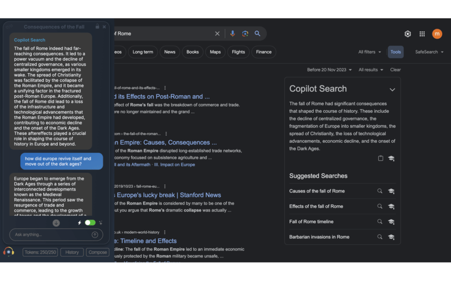Image resolution: width=451 pixels, height=281 pixels.
Task: Click graduation cap icon beside Causes of the fall
Action: click(x=391, y=191)
